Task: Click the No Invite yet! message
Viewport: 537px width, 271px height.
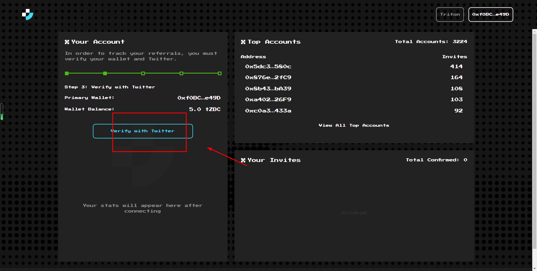Action: coord(354,213)
